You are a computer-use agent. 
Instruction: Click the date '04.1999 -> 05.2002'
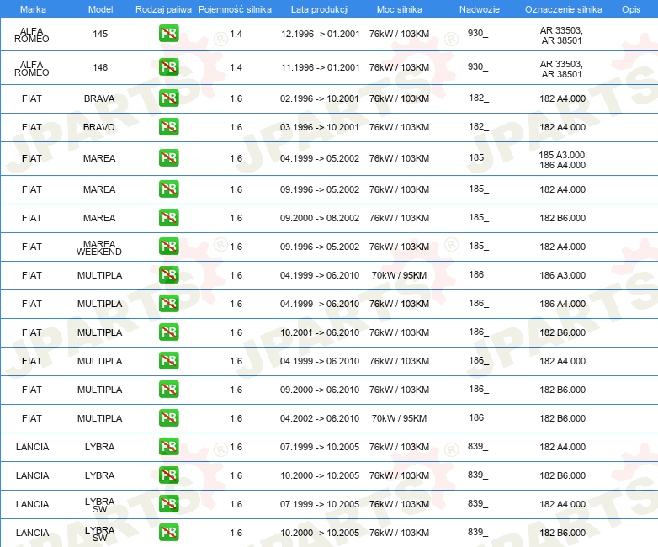click(x=320, y=158)
